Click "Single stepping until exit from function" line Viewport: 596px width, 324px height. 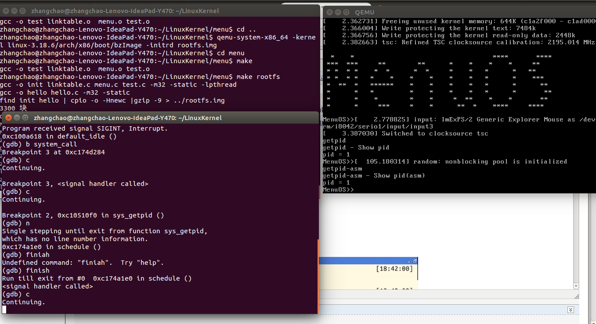(105, 231)
